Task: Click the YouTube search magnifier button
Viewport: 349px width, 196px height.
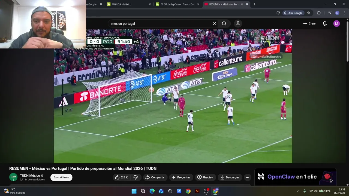Action: [x=224, y=24]
